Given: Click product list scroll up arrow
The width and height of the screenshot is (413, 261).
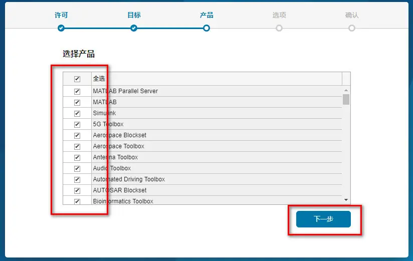Looking at the screenshot, I should point(346,90).
